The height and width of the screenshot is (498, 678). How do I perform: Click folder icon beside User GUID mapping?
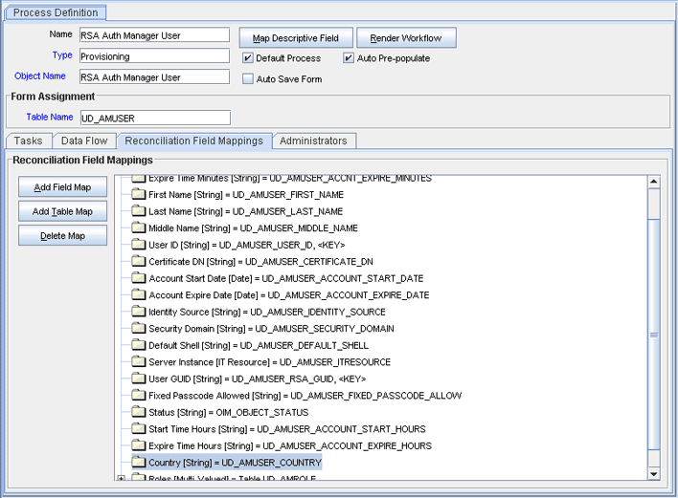pos(138,379)
